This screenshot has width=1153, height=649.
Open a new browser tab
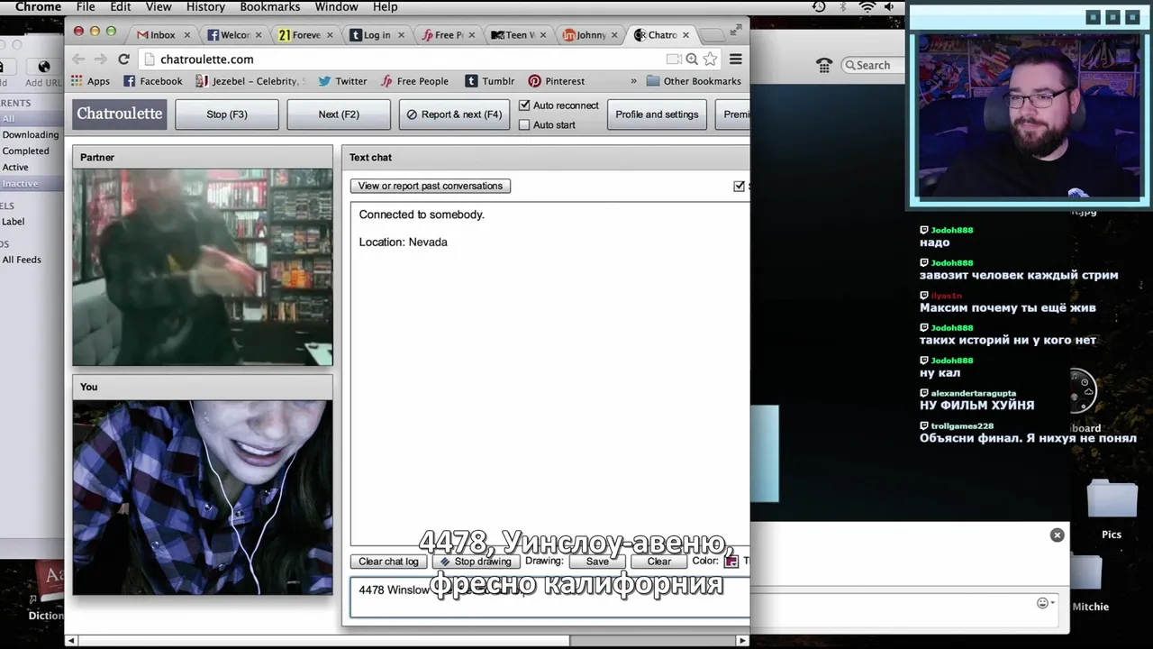(713, 35)
